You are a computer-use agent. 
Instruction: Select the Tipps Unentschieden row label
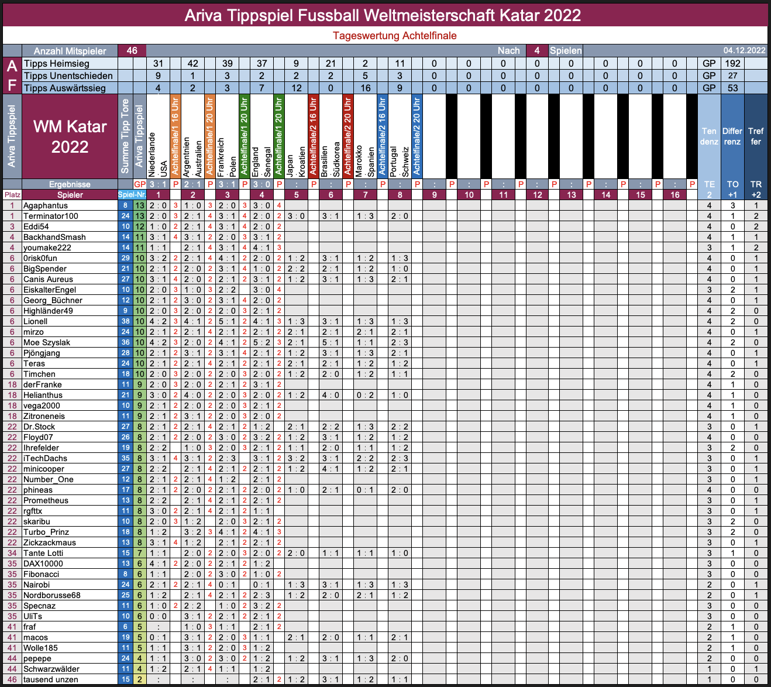pyautogui.click(x=68, y=75)
